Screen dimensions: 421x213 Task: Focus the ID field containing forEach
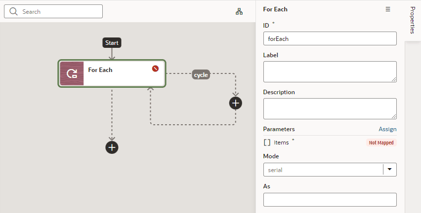click(330, 38)
